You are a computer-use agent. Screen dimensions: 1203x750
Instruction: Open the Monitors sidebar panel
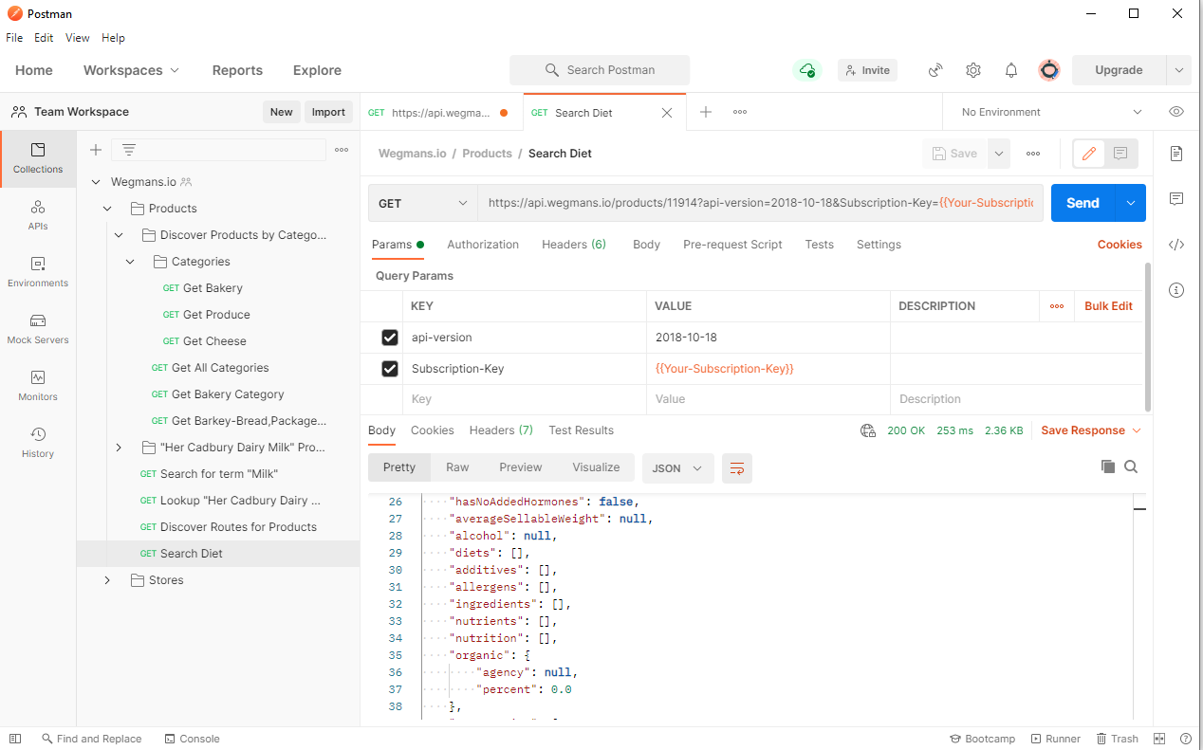click(x=38, y=386)
